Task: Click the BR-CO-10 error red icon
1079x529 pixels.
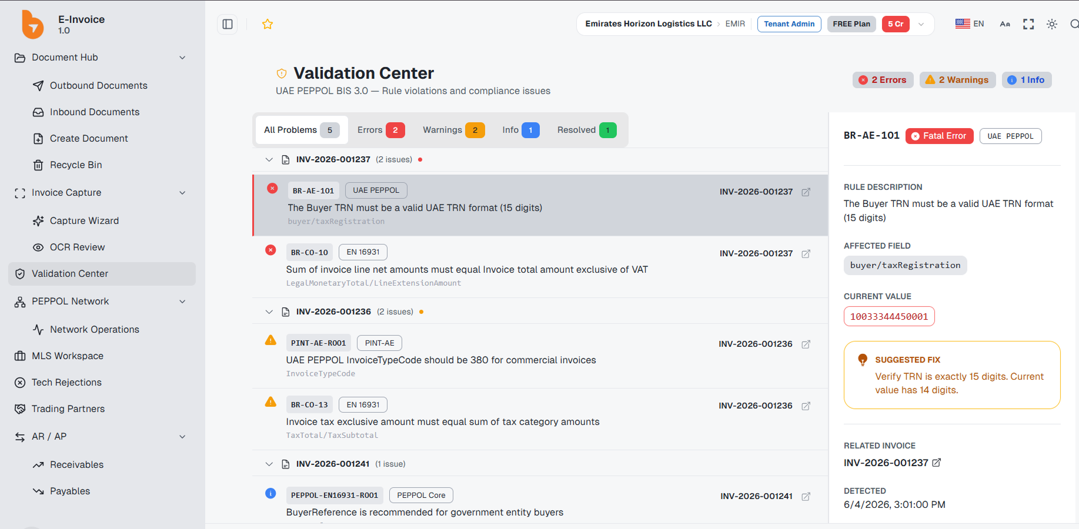Action: point(270,250)
